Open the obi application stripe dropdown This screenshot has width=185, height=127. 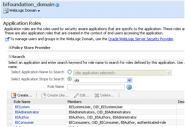point(103,80)
